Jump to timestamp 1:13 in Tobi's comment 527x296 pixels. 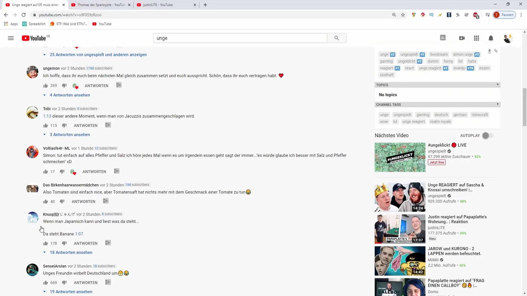[x=47, y=116]
